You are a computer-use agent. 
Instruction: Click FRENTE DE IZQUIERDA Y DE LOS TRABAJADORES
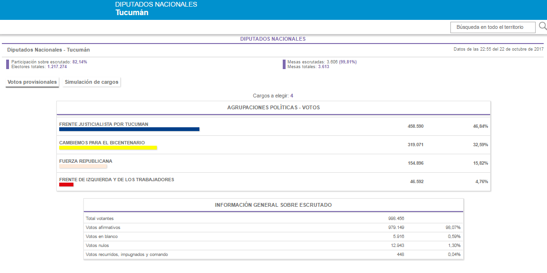point(117,180)
